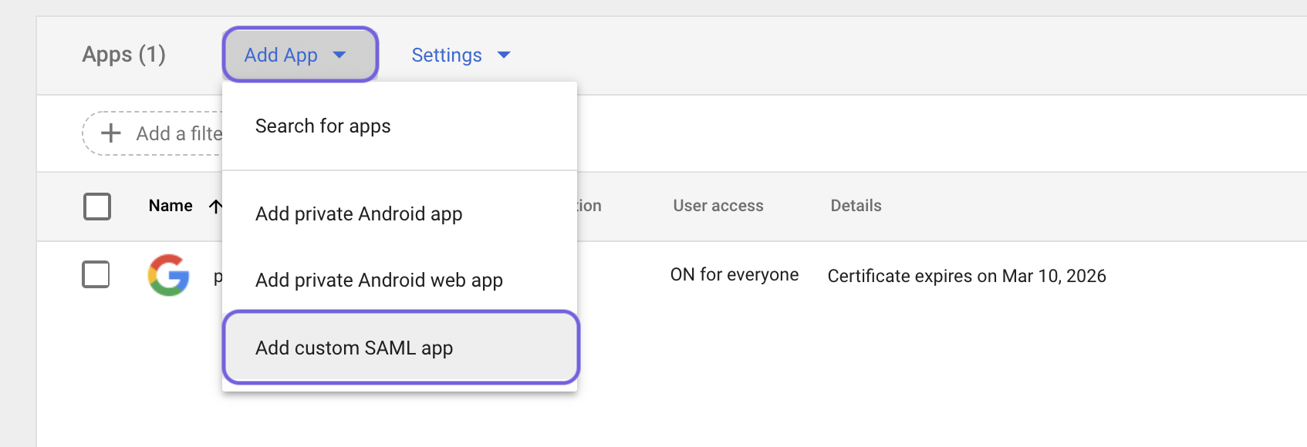
Task: Choose Add private Android app
Action: click(x=359, y=213)
